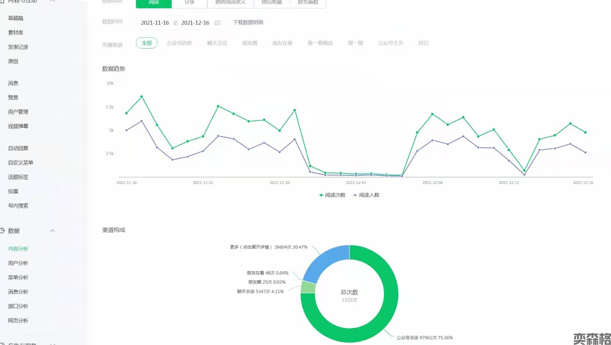The height and width of the screenshot is (345, 611).
Task: Switch to the 微信收藏 metric tab
Action: [x=272, y=3]
